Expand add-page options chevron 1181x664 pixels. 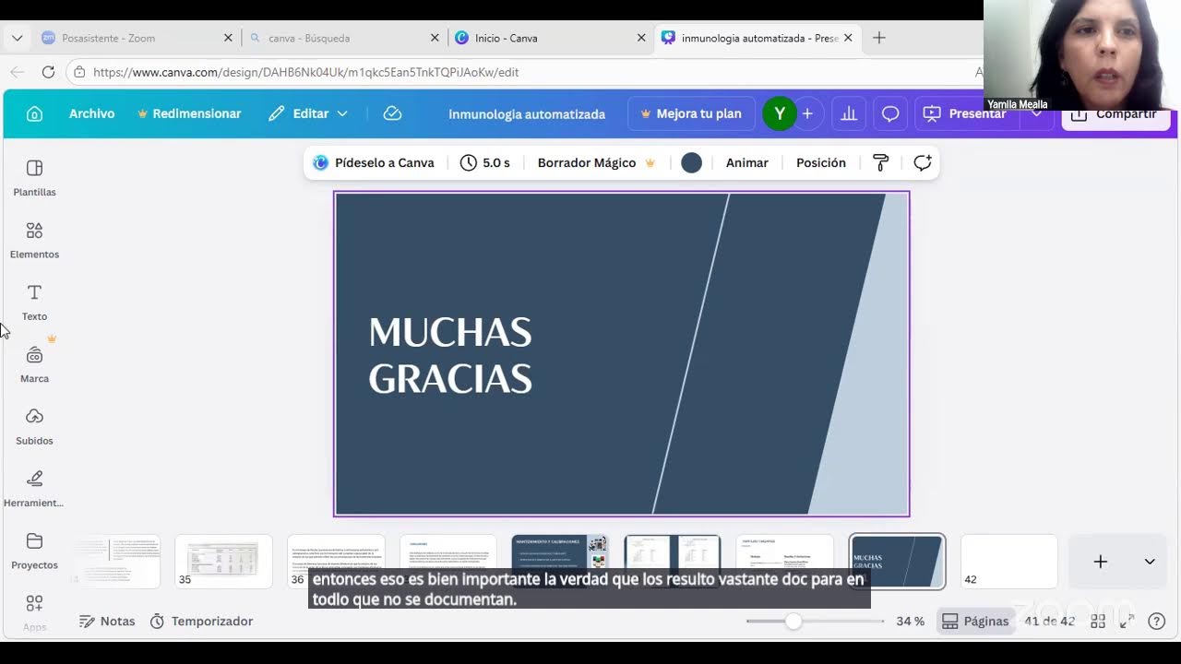coord(1150,562)
